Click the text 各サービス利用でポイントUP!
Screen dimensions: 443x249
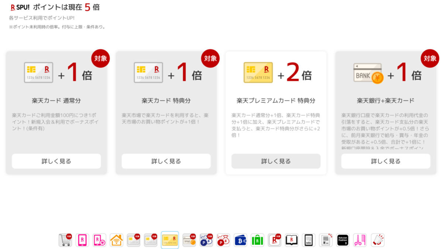(x=42, y=18)
